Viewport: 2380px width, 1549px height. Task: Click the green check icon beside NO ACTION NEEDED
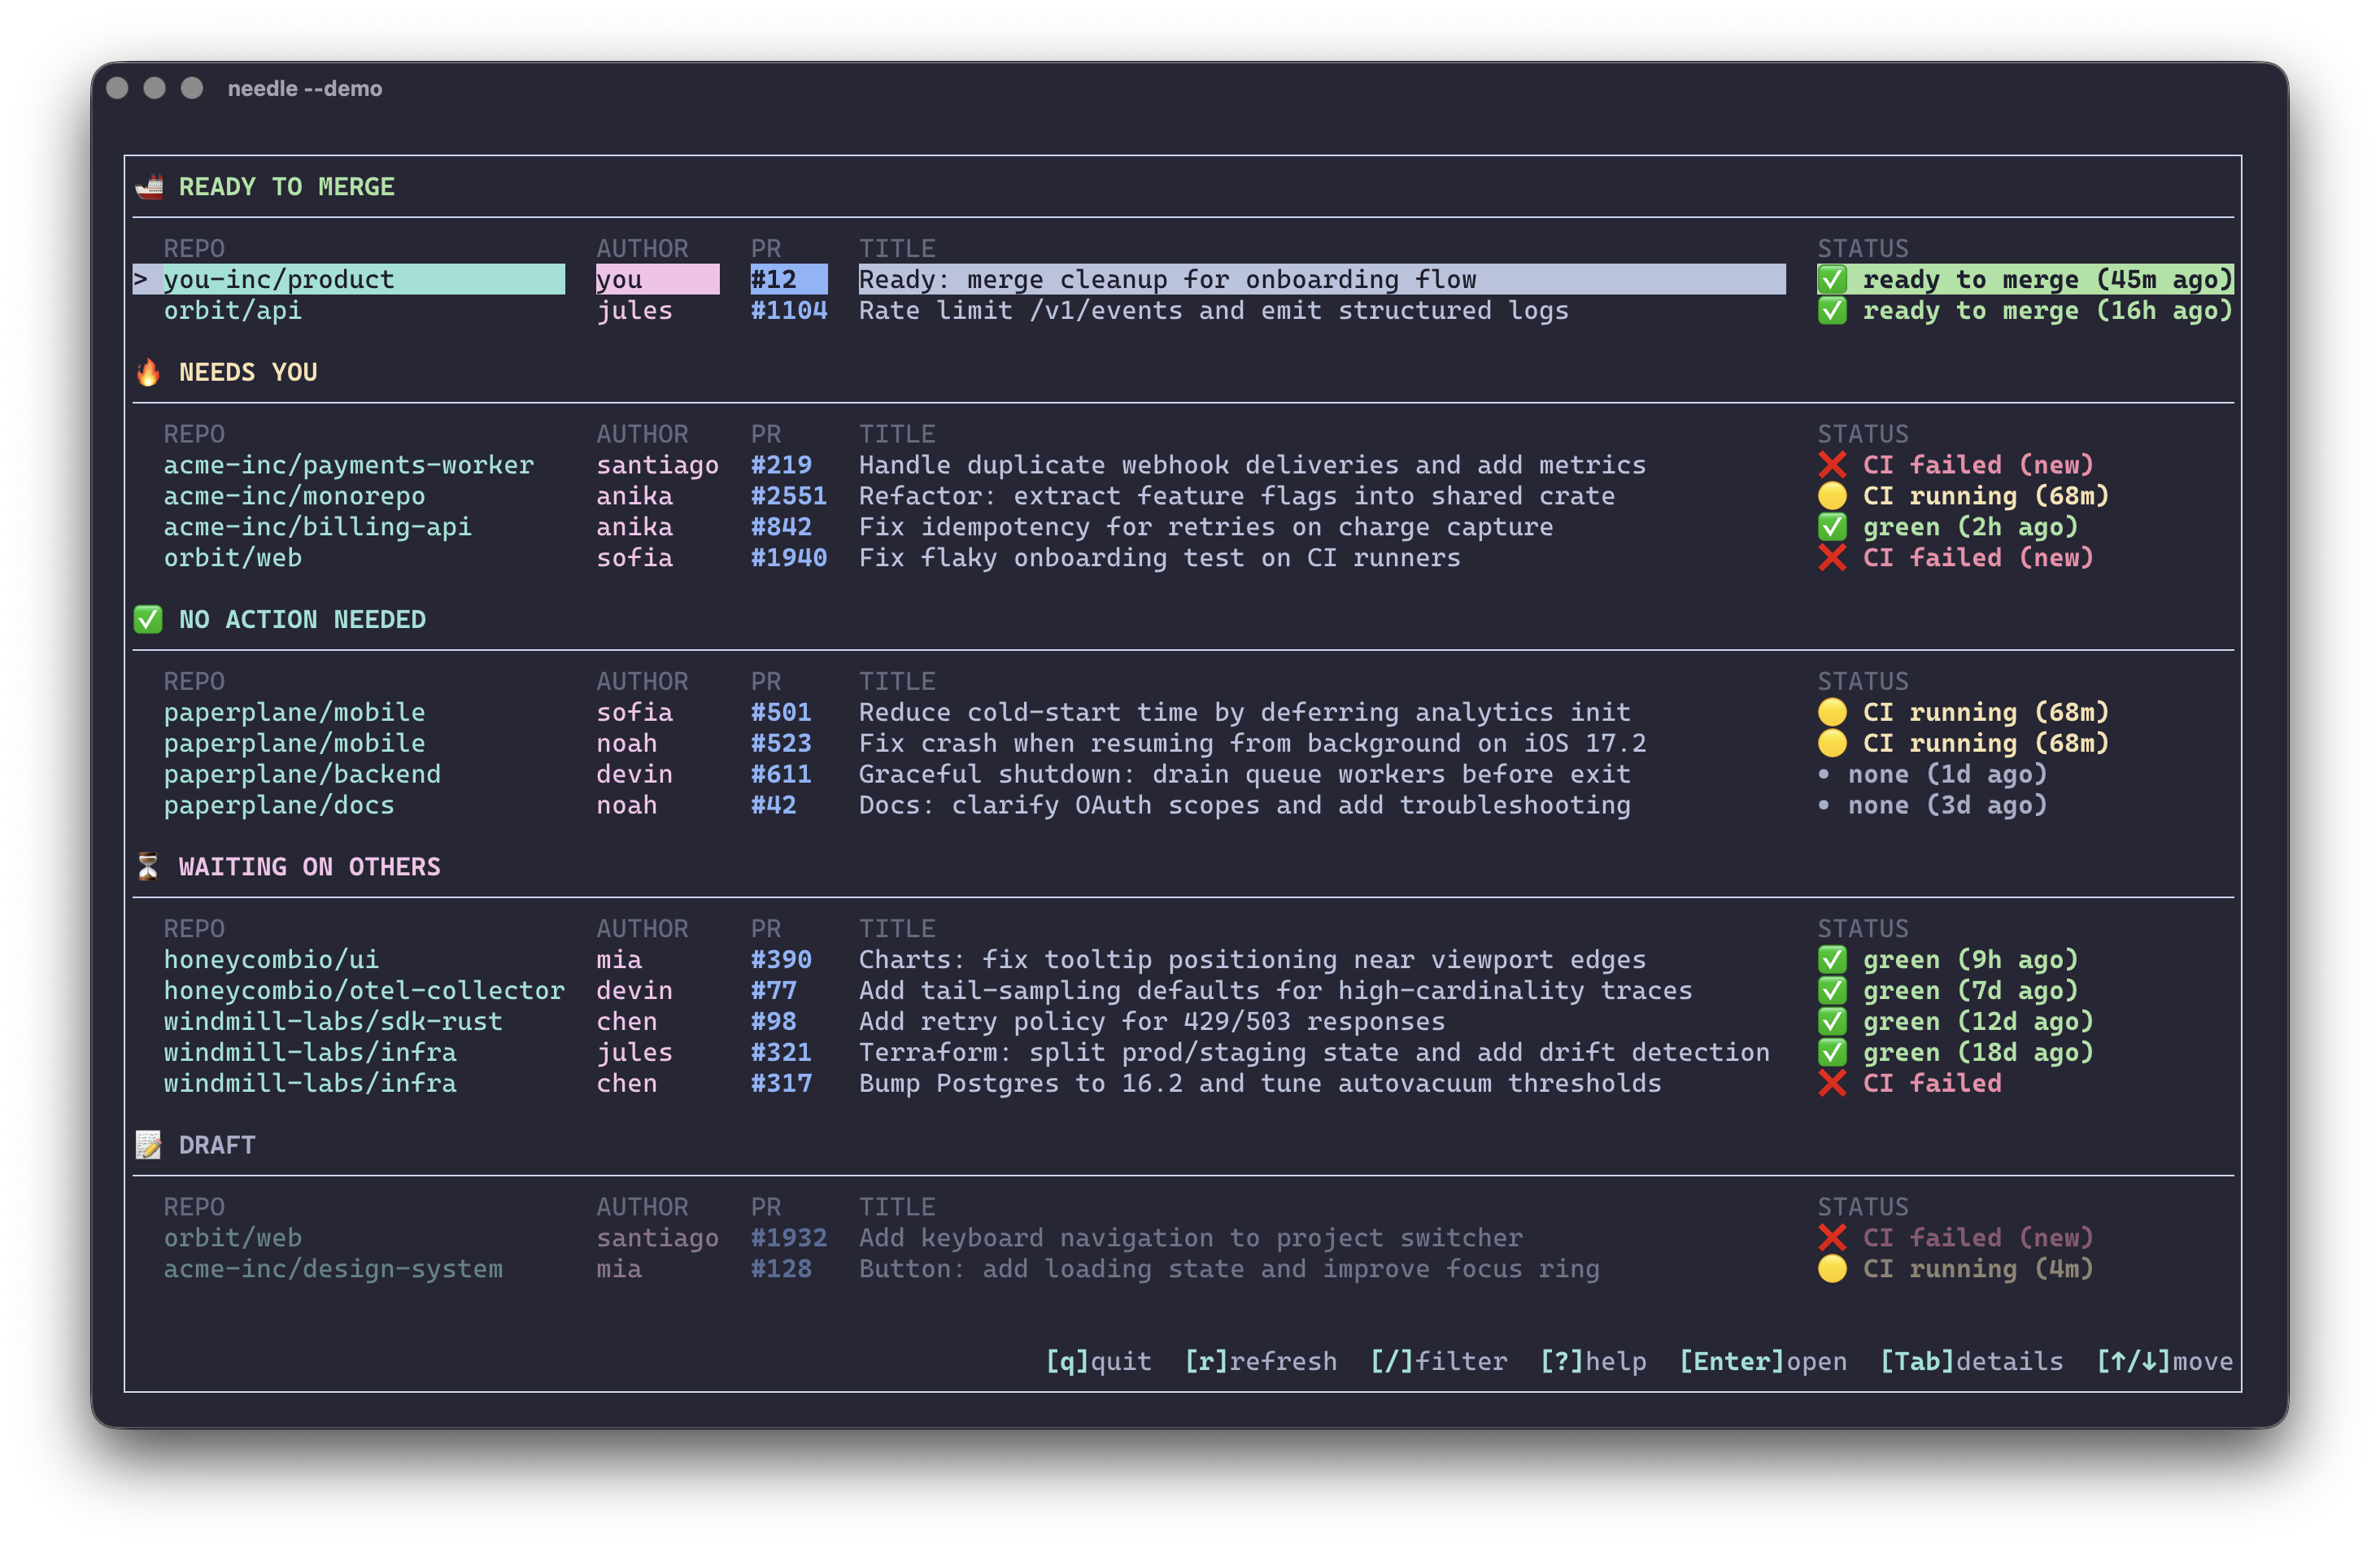(148, 619)
